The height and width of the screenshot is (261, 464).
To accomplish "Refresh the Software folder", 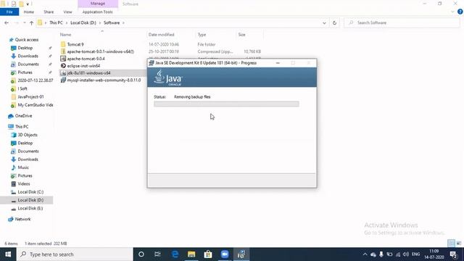I will (334, 22).
